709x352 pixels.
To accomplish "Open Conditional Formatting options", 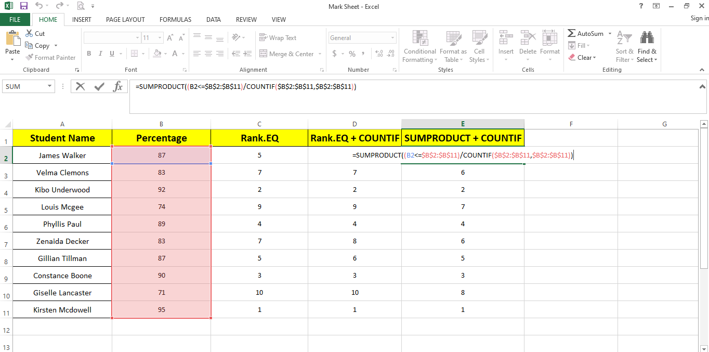I will point(419,47).
